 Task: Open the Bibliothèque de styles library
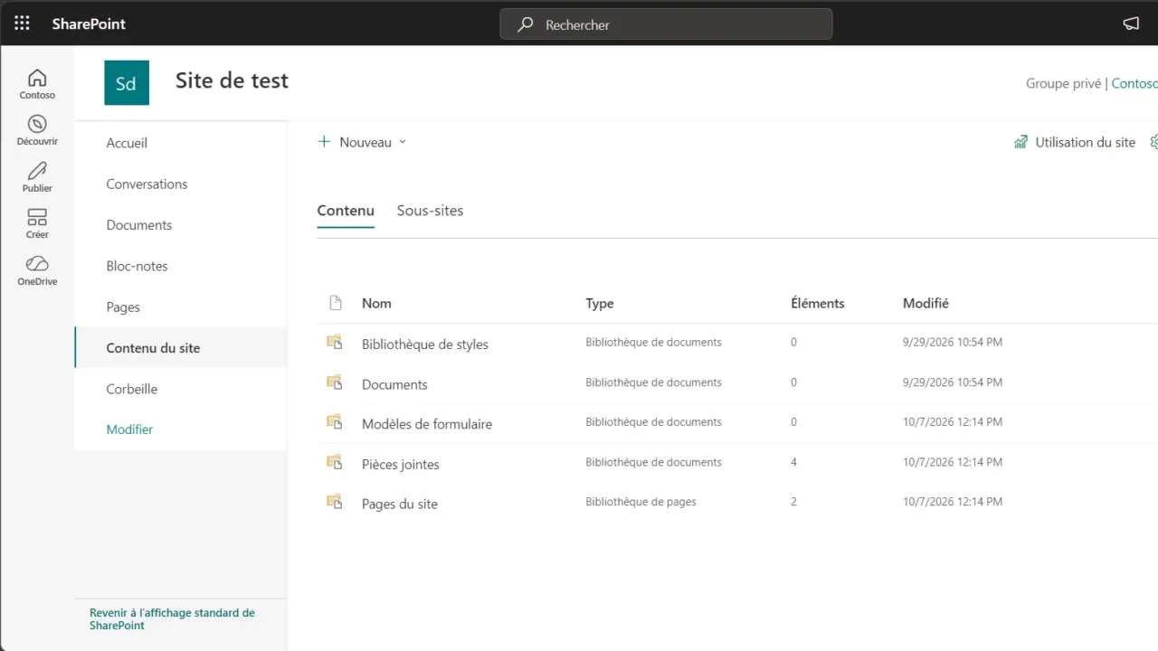425,344
